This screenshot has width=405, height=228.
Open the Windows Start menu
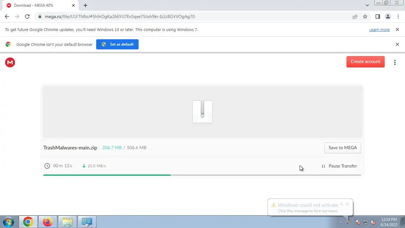[x=9, y=222]
